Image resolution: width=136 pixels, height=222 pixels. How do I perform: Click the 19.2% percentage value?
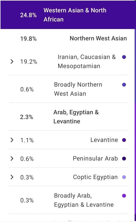(x=29, y=62)
